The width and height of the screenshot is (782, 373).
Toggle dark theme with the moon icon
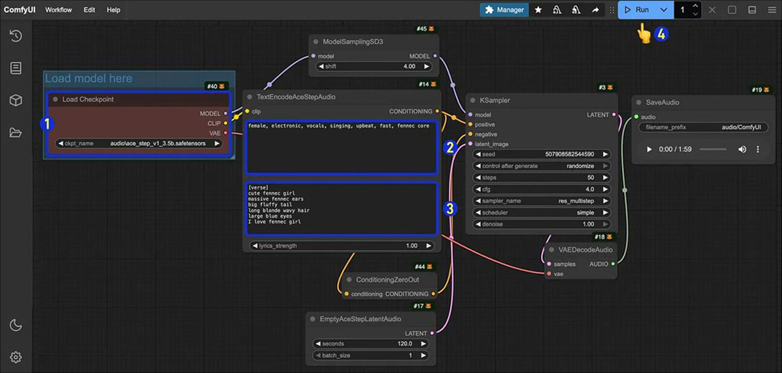click(16, 326)
